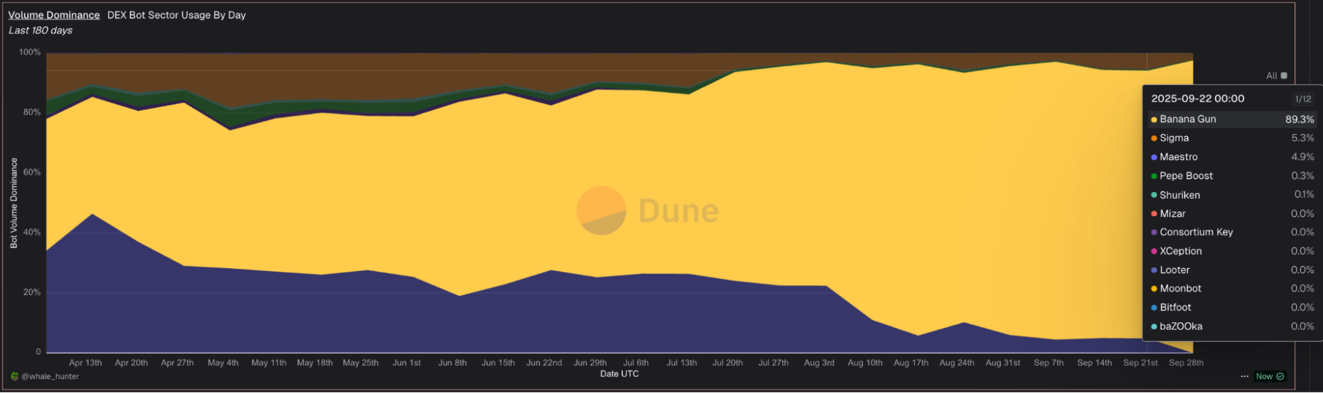This screenshot has height=393, width=1323.
Task: Select the baZOOka series name
Action: (x=1181, y=327)
